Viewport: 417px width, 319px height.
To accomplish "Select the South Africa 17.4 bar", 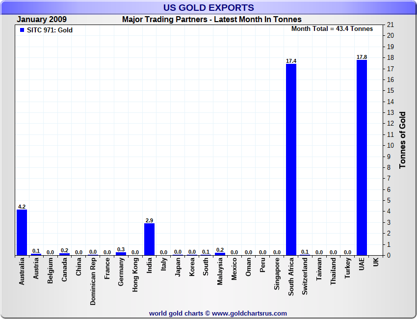I will click(291, 159).
